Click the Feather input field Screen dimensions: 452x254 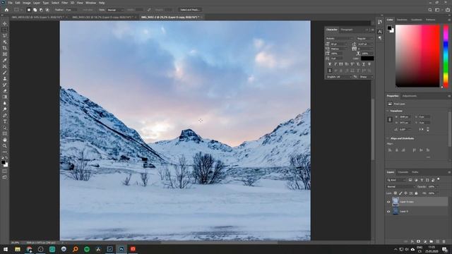click(71, 10)
